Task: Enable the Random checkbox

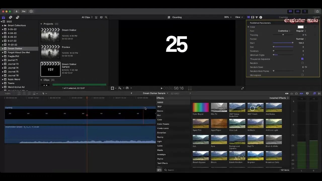Action: click(x=302, y=63)
